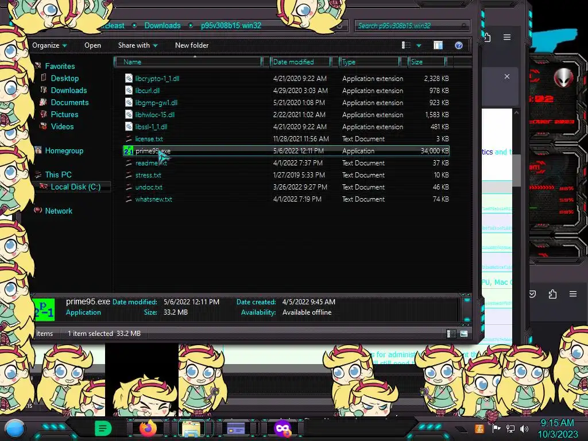The width and height of the screenshot is (588, 441).
Task: Select the license.txt file name
Action: point(149,139)
